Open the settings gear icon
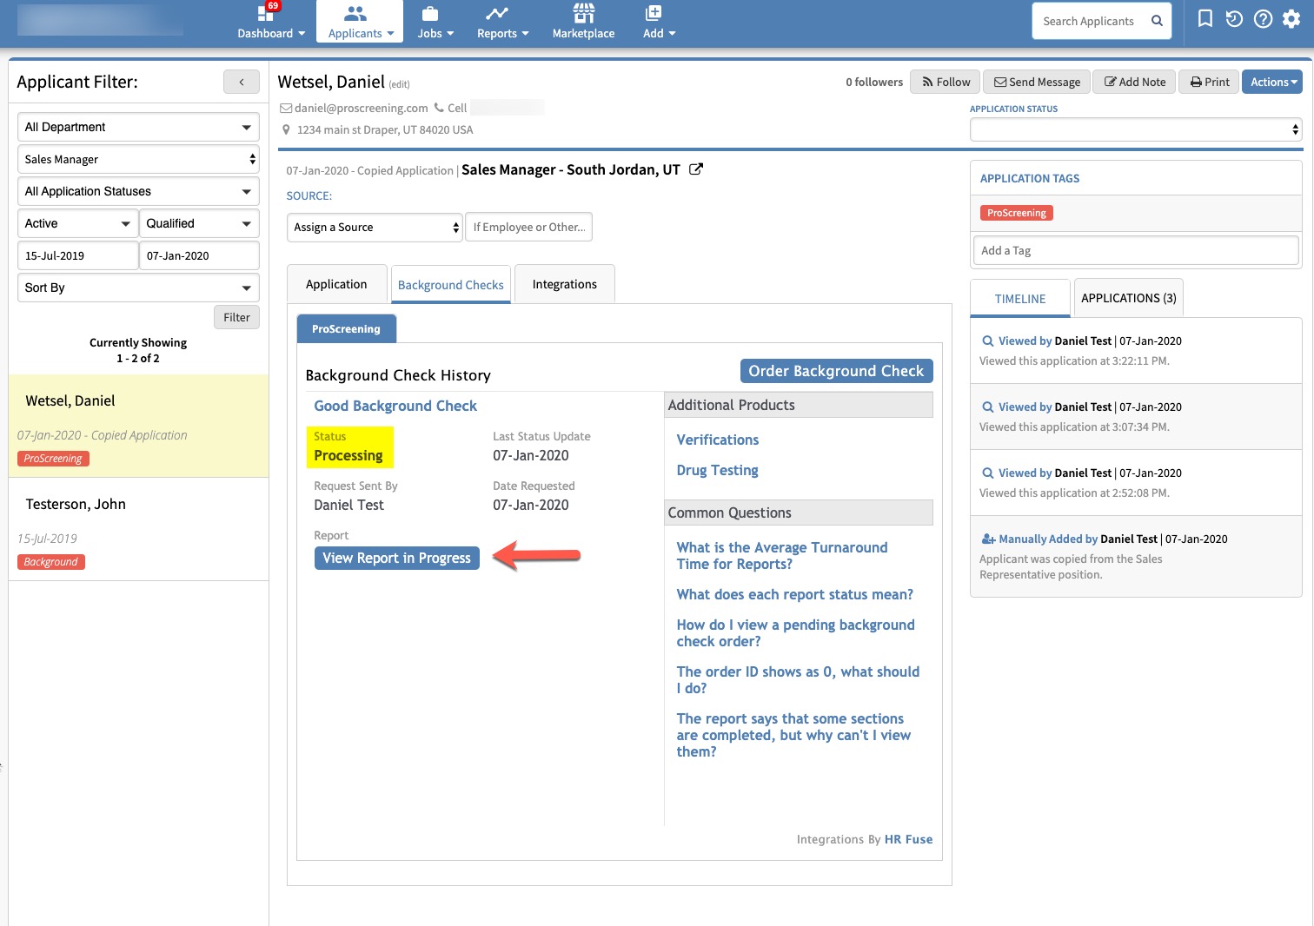The image size is (1314, 926). (x=1291, y=19)
